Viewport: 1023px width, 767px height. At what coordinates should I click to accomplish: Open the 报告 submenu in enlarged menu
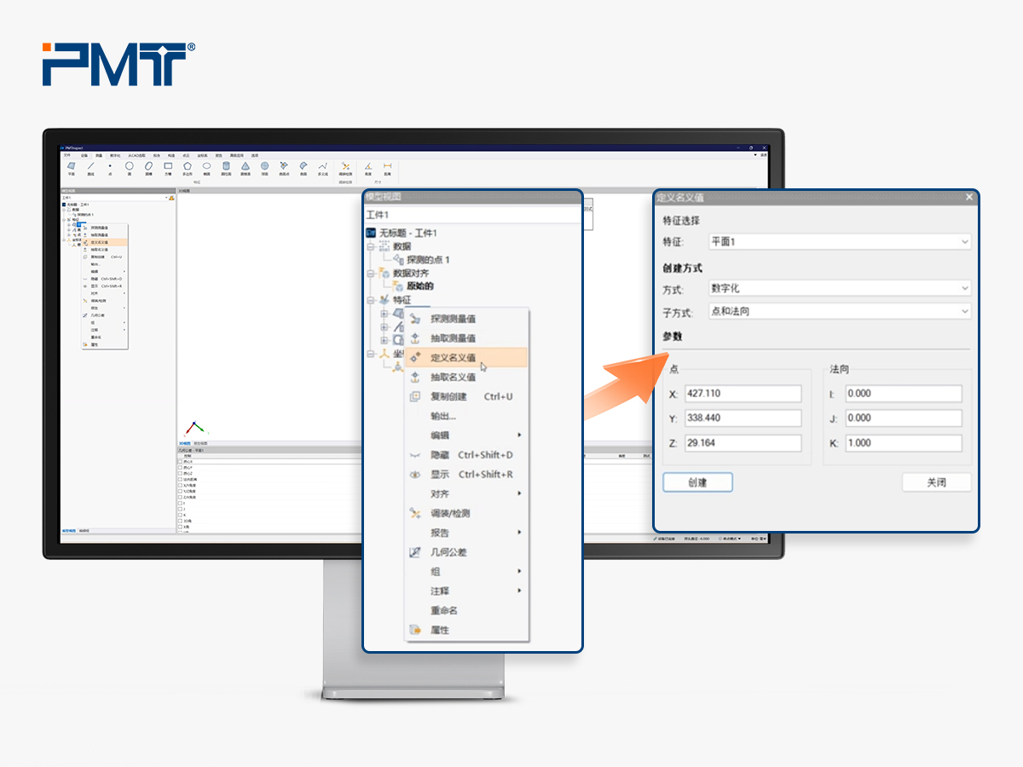466,533
